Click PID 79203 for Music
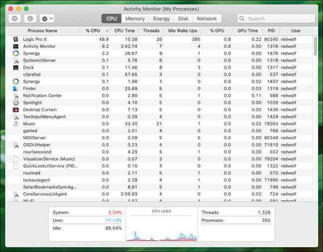The width and height of the screenshot is (323, 252). [x=271, y=124]
